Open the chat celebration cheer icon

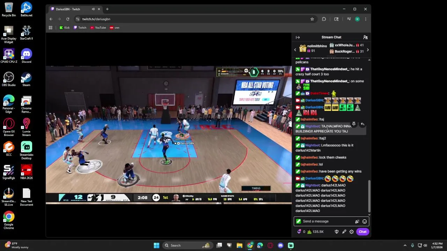pyautogui.click(x=357, y=221)
